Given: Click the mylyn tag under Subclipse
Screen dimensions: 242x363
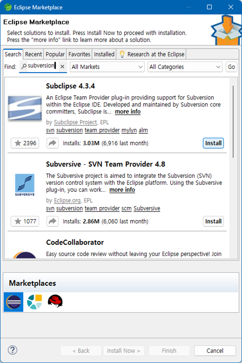Looking at the screenshot, I should (129, 130).
